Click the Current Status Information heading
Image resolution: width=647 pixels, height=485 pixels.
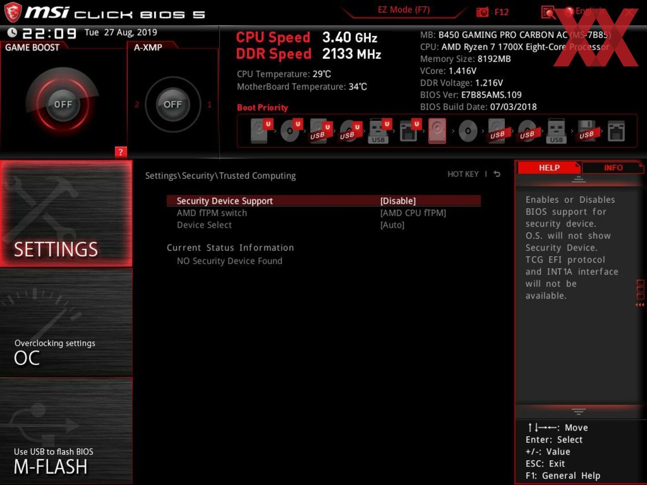pos(230,248)
